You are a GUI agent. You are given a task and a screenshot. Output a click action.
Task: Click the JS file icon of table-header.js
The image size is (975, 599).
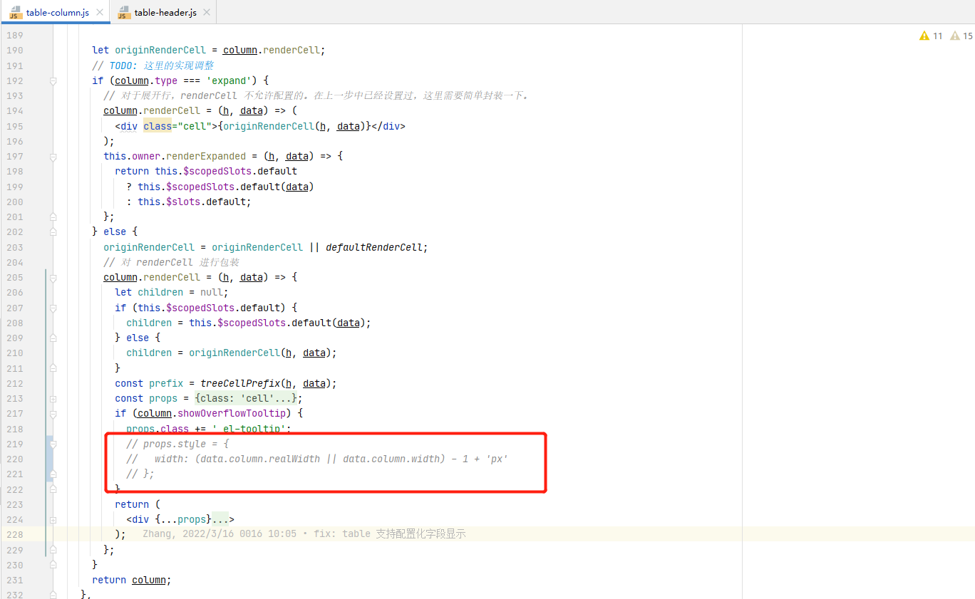pos(123,13)
